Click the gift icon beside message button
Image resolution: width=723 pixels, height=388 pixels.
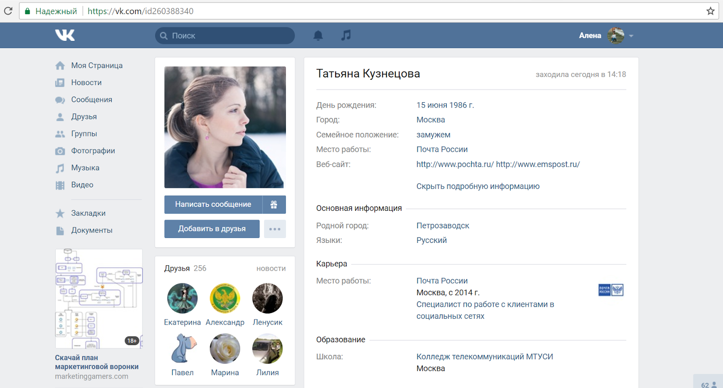[x=274, y=204]
